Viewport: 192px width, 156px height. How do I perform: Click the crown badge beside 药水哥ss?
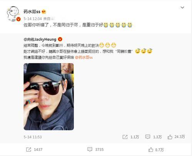(44, 12)
